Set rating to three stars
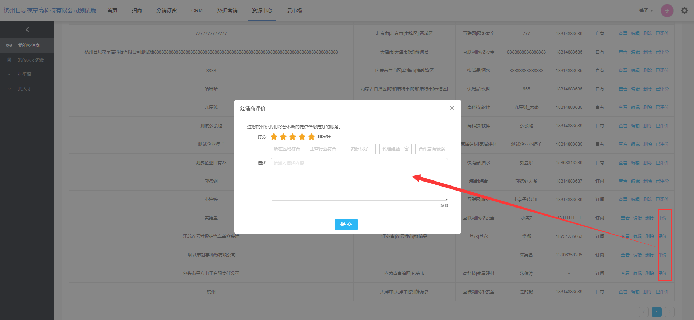The image size is (694, 320). 293,137
